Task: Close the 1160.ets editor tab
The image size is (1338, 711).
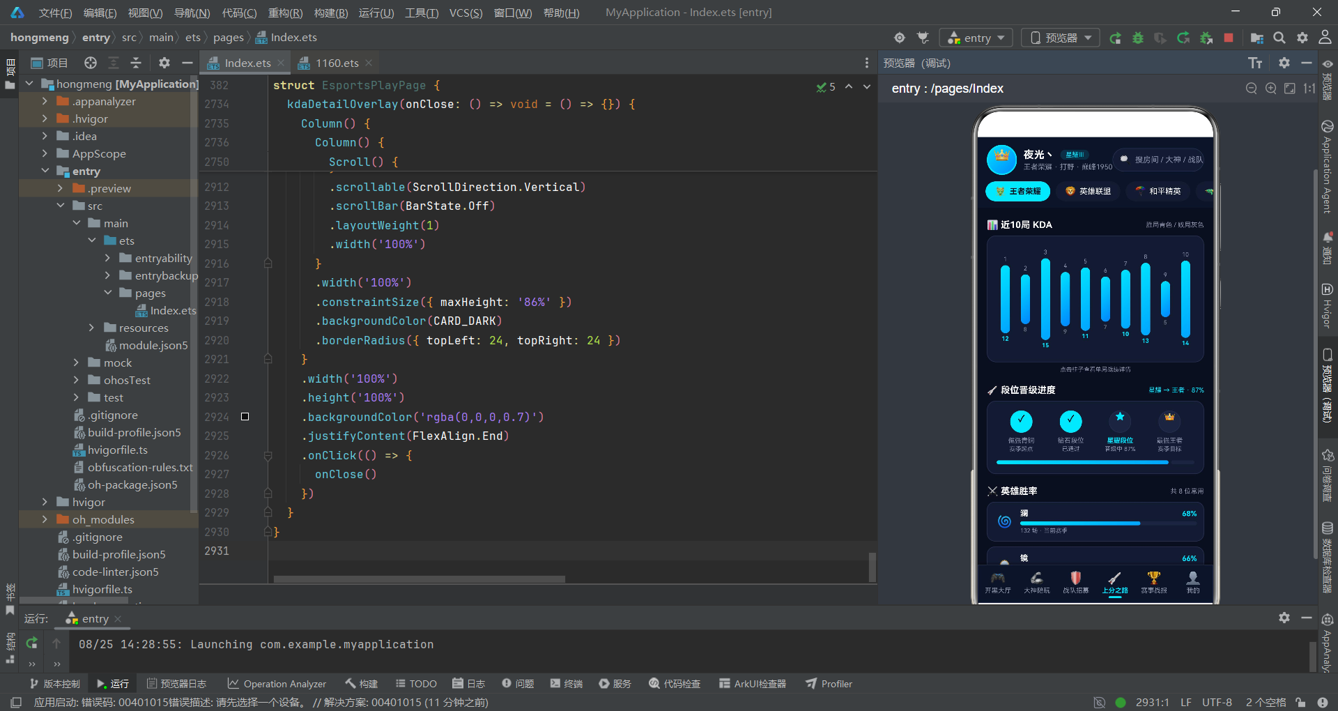Action: coord(369,63)
